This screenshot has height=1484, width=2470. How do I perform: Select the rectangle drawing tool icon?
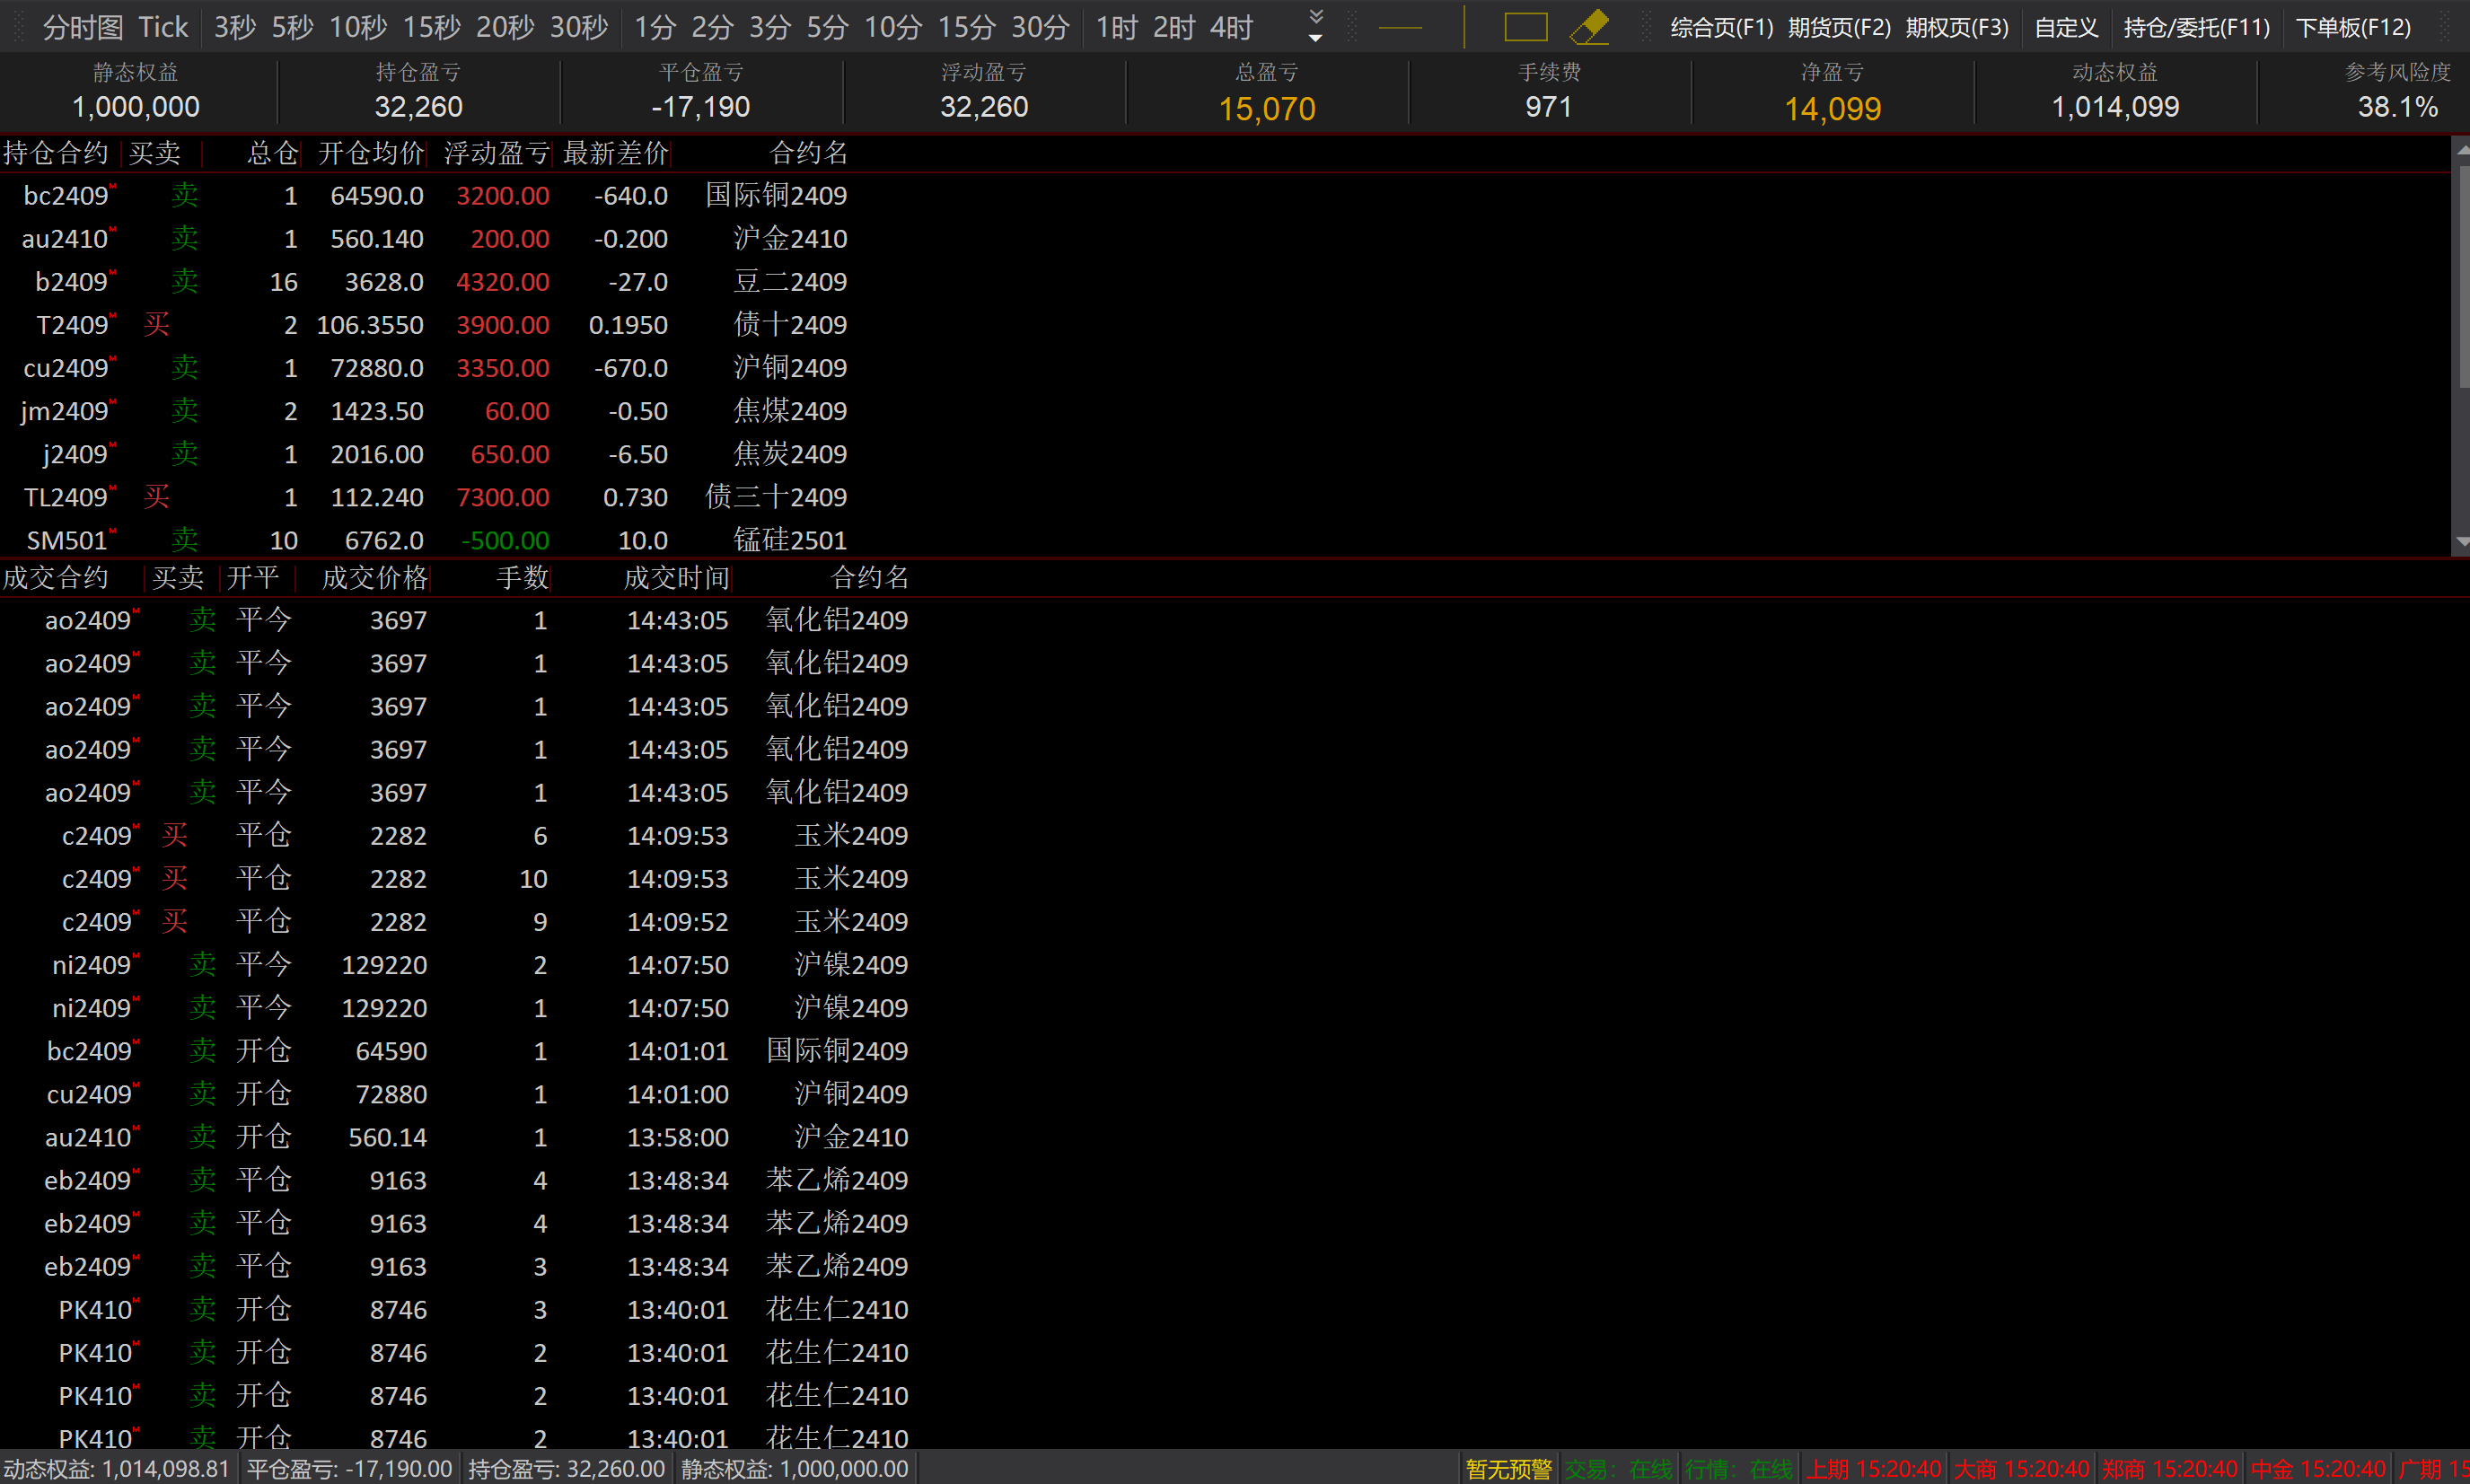coord(1525,27)
